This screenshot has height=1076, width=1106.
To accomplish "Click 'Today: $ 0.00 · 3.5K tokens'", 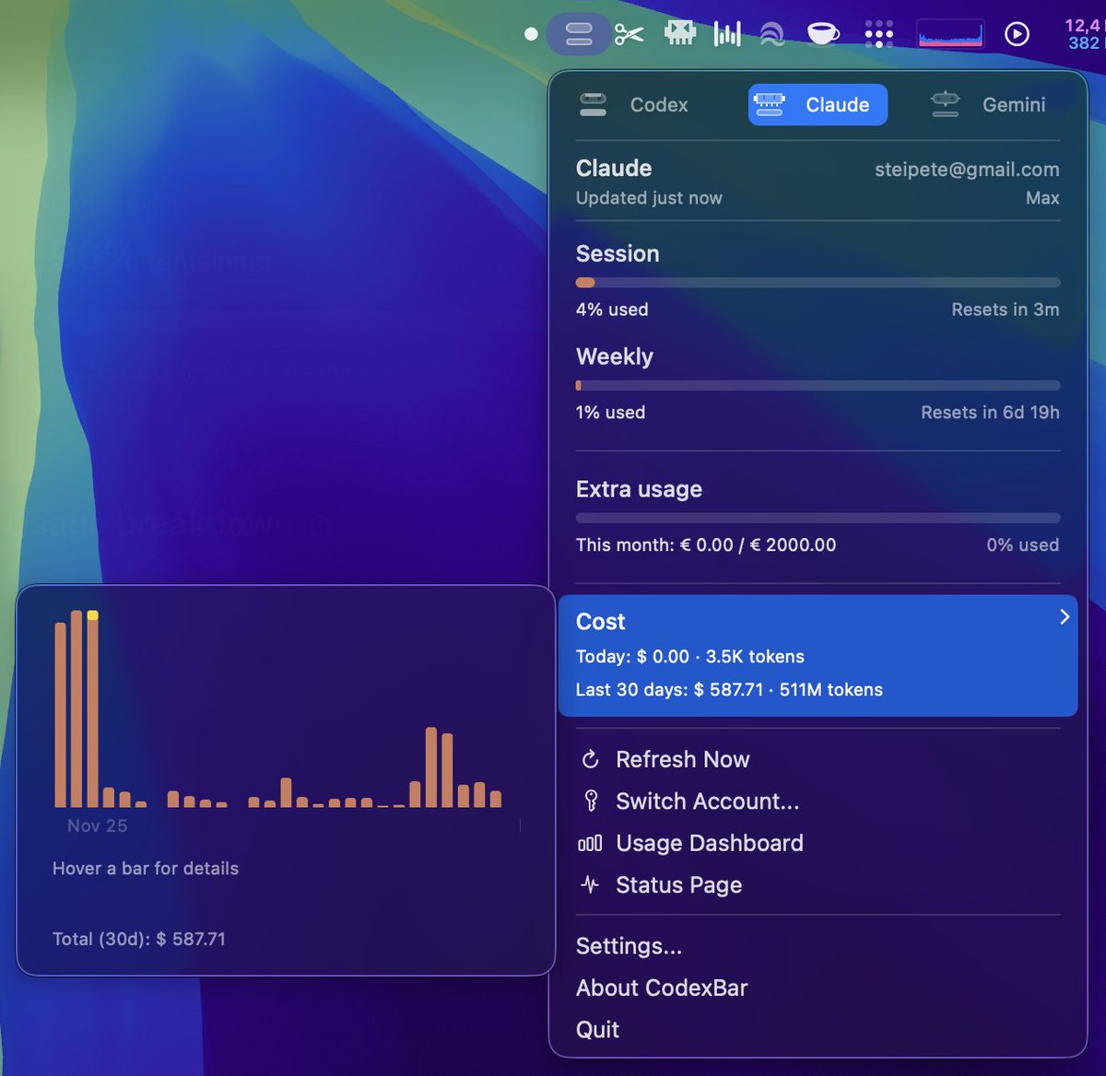I will [x=690, y=657].
